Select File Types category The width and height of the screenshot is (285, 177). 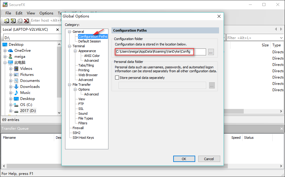tap(86, 118)
